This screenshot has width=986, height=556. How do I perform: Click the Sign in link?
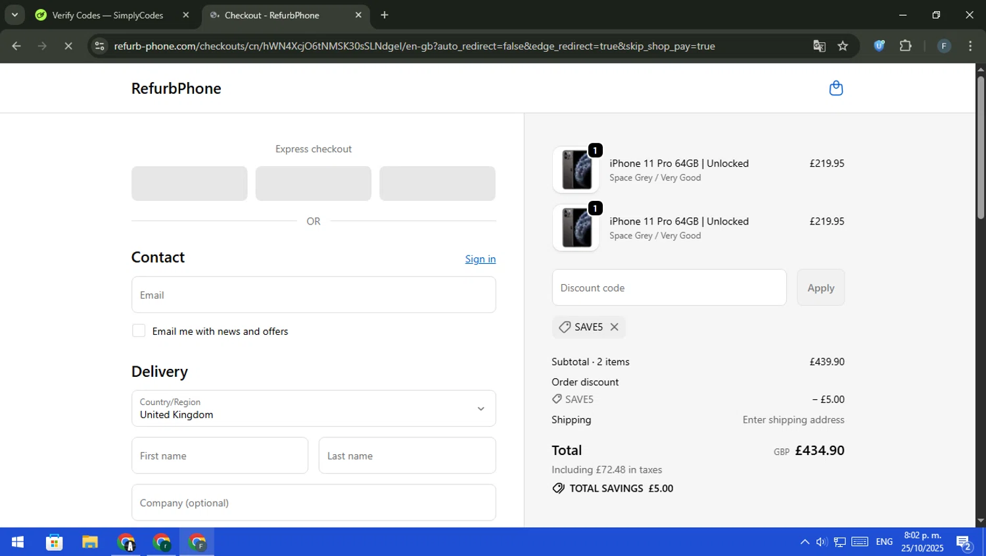[480, 259]
